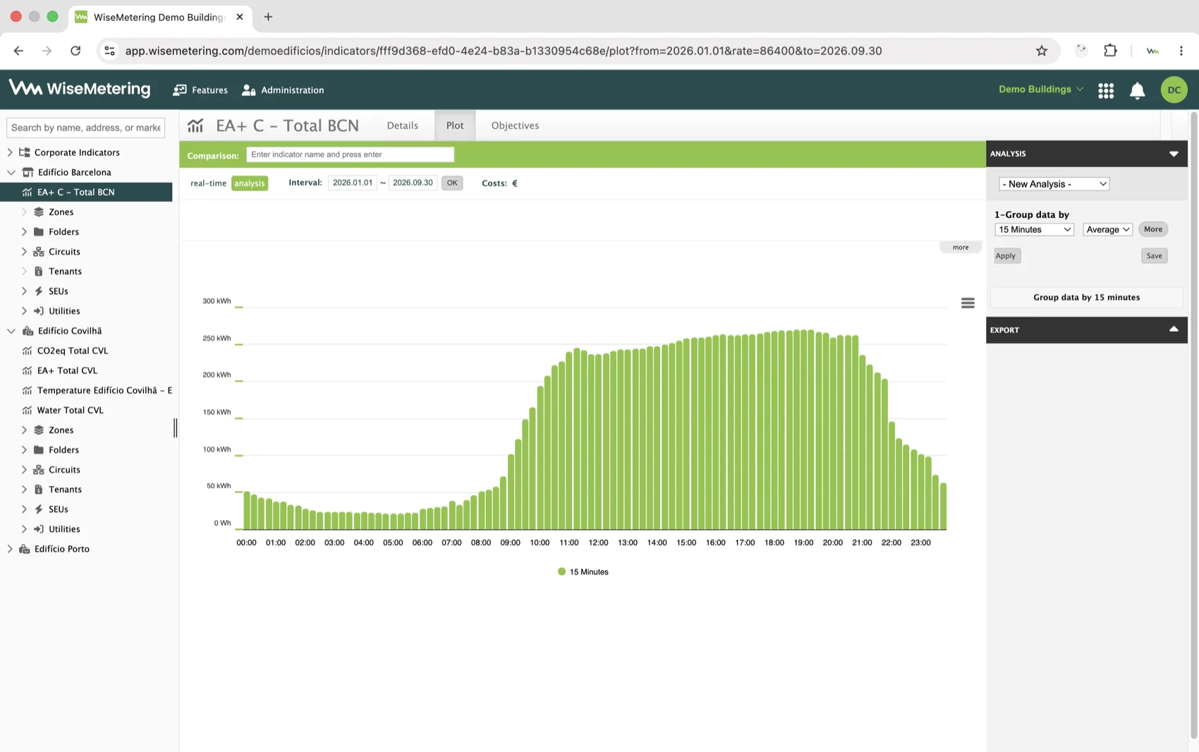Open the Average aggregation dropdown

click(1107, 229)
